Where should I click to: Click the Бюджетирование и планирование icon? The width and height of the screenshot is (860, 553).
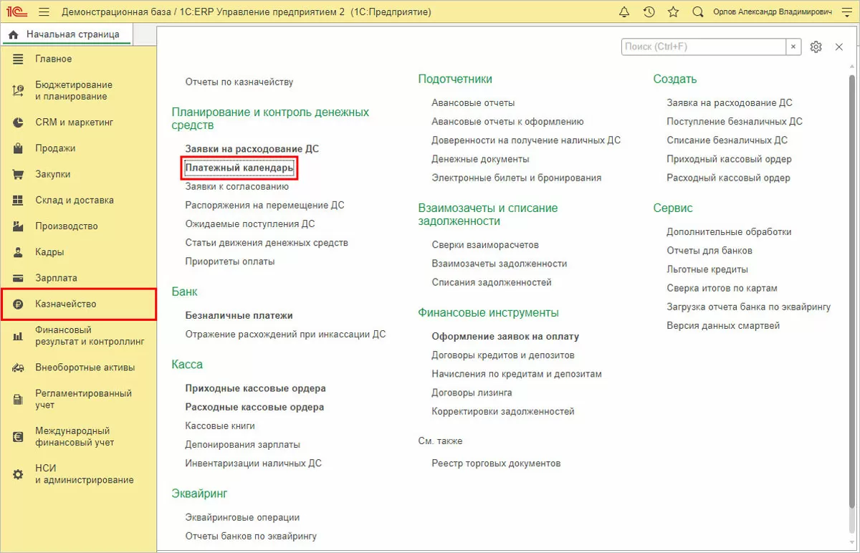click(x=19, y=90)
